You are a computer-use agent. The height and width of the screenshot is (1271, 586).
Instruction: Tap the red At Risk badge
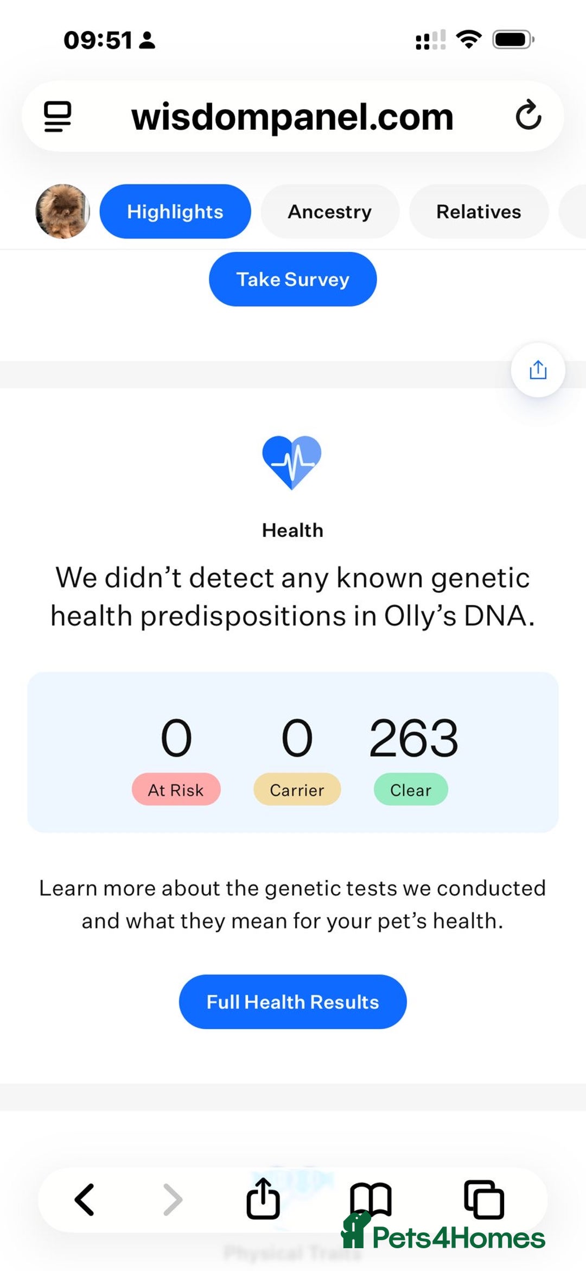click(x=176, y=789)
